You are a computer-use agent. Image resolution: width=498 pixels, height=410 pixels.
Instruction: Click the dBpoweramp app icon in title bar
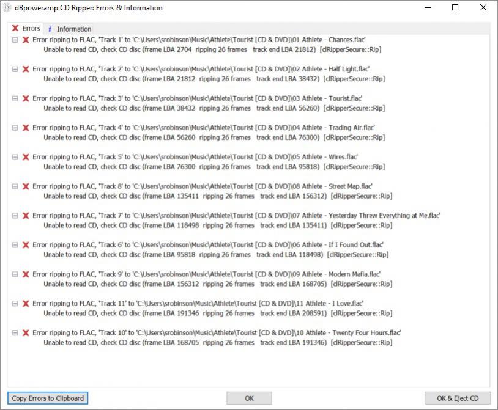click(x=7, y=8)
